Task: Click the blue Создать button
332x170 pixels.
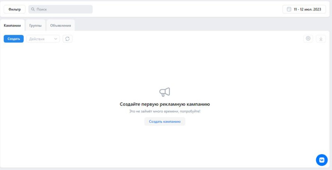Action: coord(14,39)
